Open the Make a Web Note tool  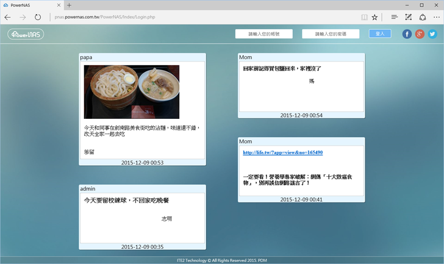(408, 17)
